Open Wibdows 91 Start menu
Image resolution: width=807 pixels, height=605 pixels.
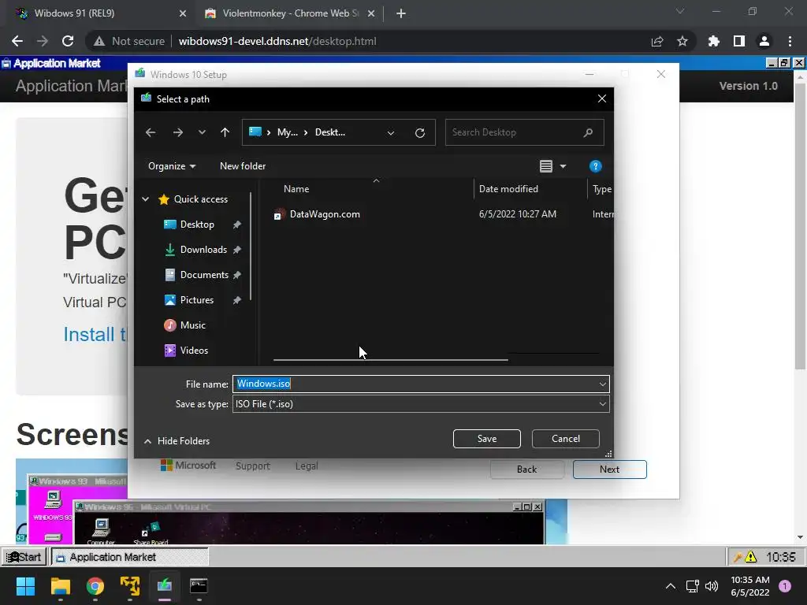point(24,557)
